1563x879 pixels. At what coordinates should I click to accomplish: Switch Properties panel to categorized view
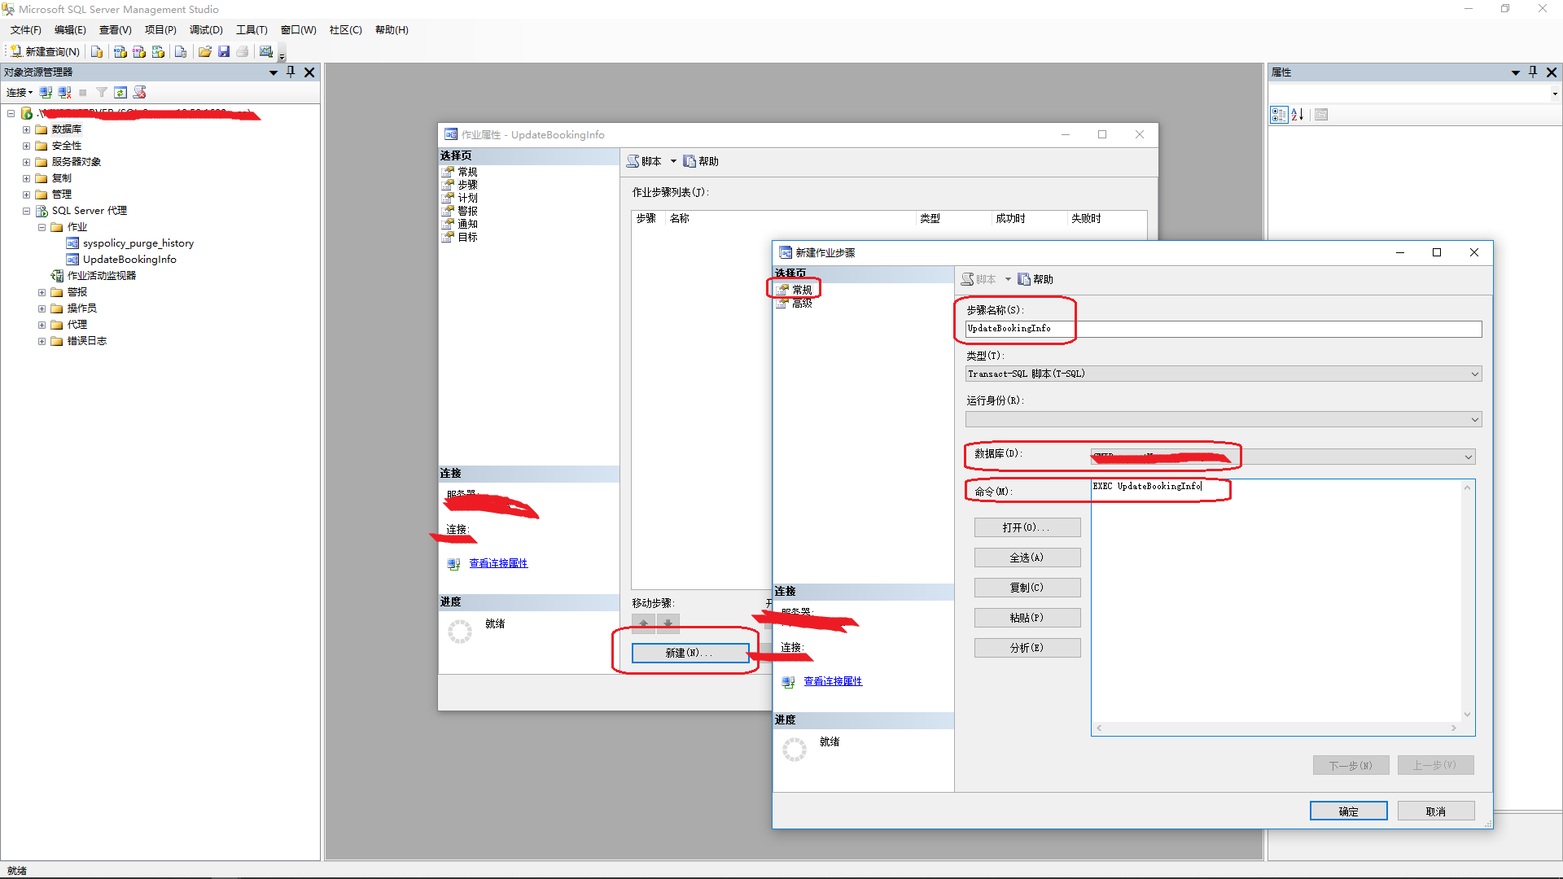[x=1279, y=115]
